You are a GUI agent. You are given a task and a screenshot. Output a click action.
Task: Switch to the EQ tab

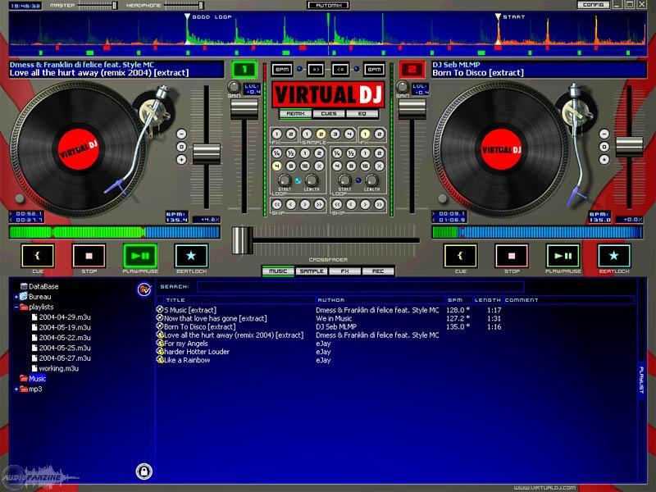[x=362, y=114]
